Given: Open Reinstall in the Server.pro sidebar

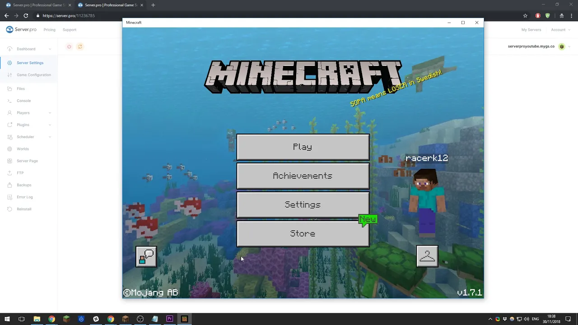Looking at the screenshot, I should tap(24, 209).
